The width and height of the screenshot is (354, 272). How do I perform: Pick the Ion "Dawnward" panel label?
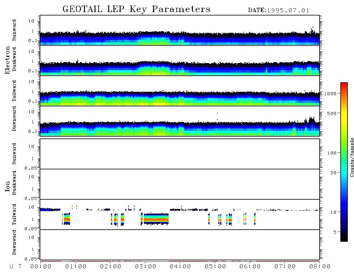point(14,242)
